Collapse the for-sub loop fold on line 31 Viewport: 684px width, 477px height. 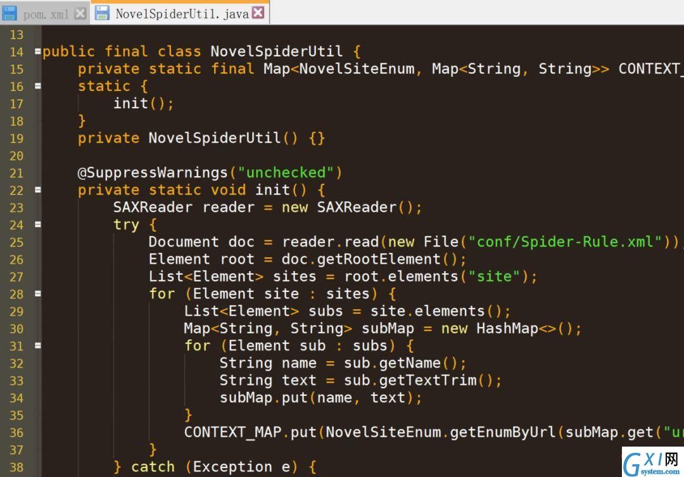point(38,346)
